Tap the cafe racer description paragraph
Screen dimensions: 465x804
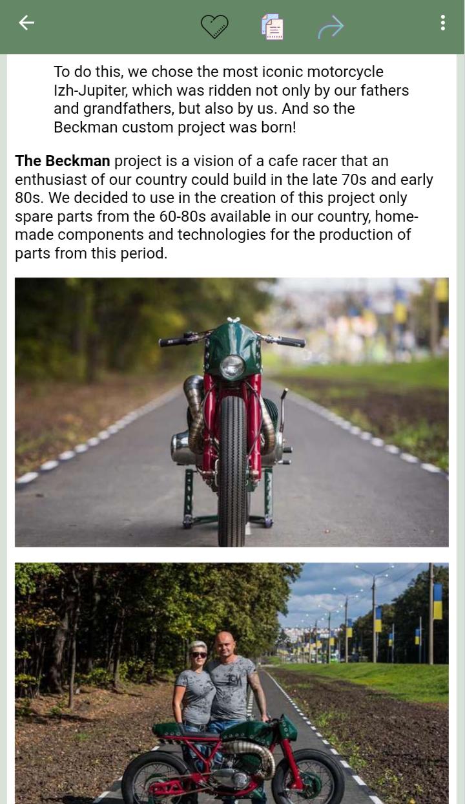(224, 207)
